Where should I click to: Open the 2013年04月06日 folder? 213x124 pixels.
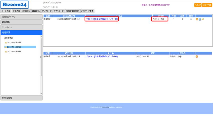(x=14, y=51)
